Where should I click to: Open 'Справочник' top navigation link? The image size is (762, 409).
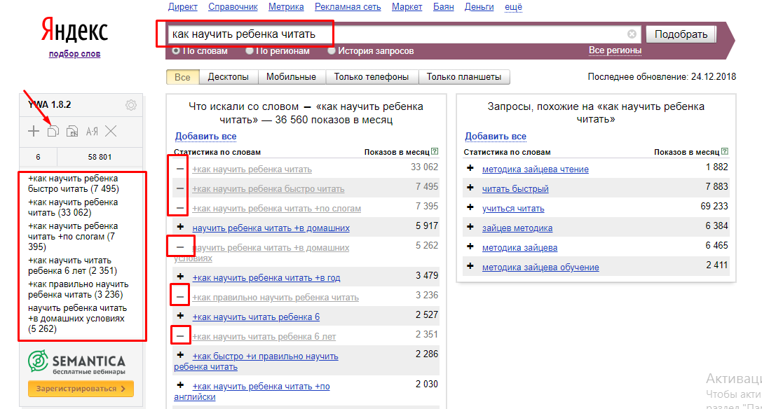click(233, 7)
